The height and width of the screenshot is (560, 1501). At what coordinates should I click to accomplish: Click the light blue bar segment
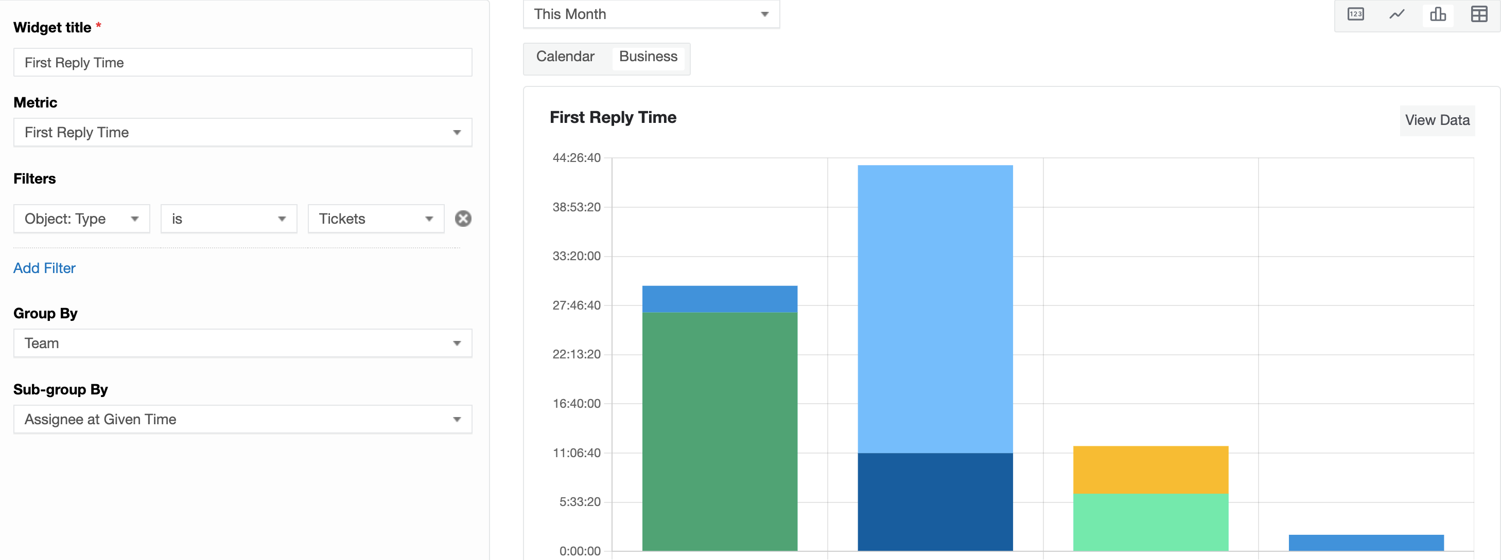point(935,309)
